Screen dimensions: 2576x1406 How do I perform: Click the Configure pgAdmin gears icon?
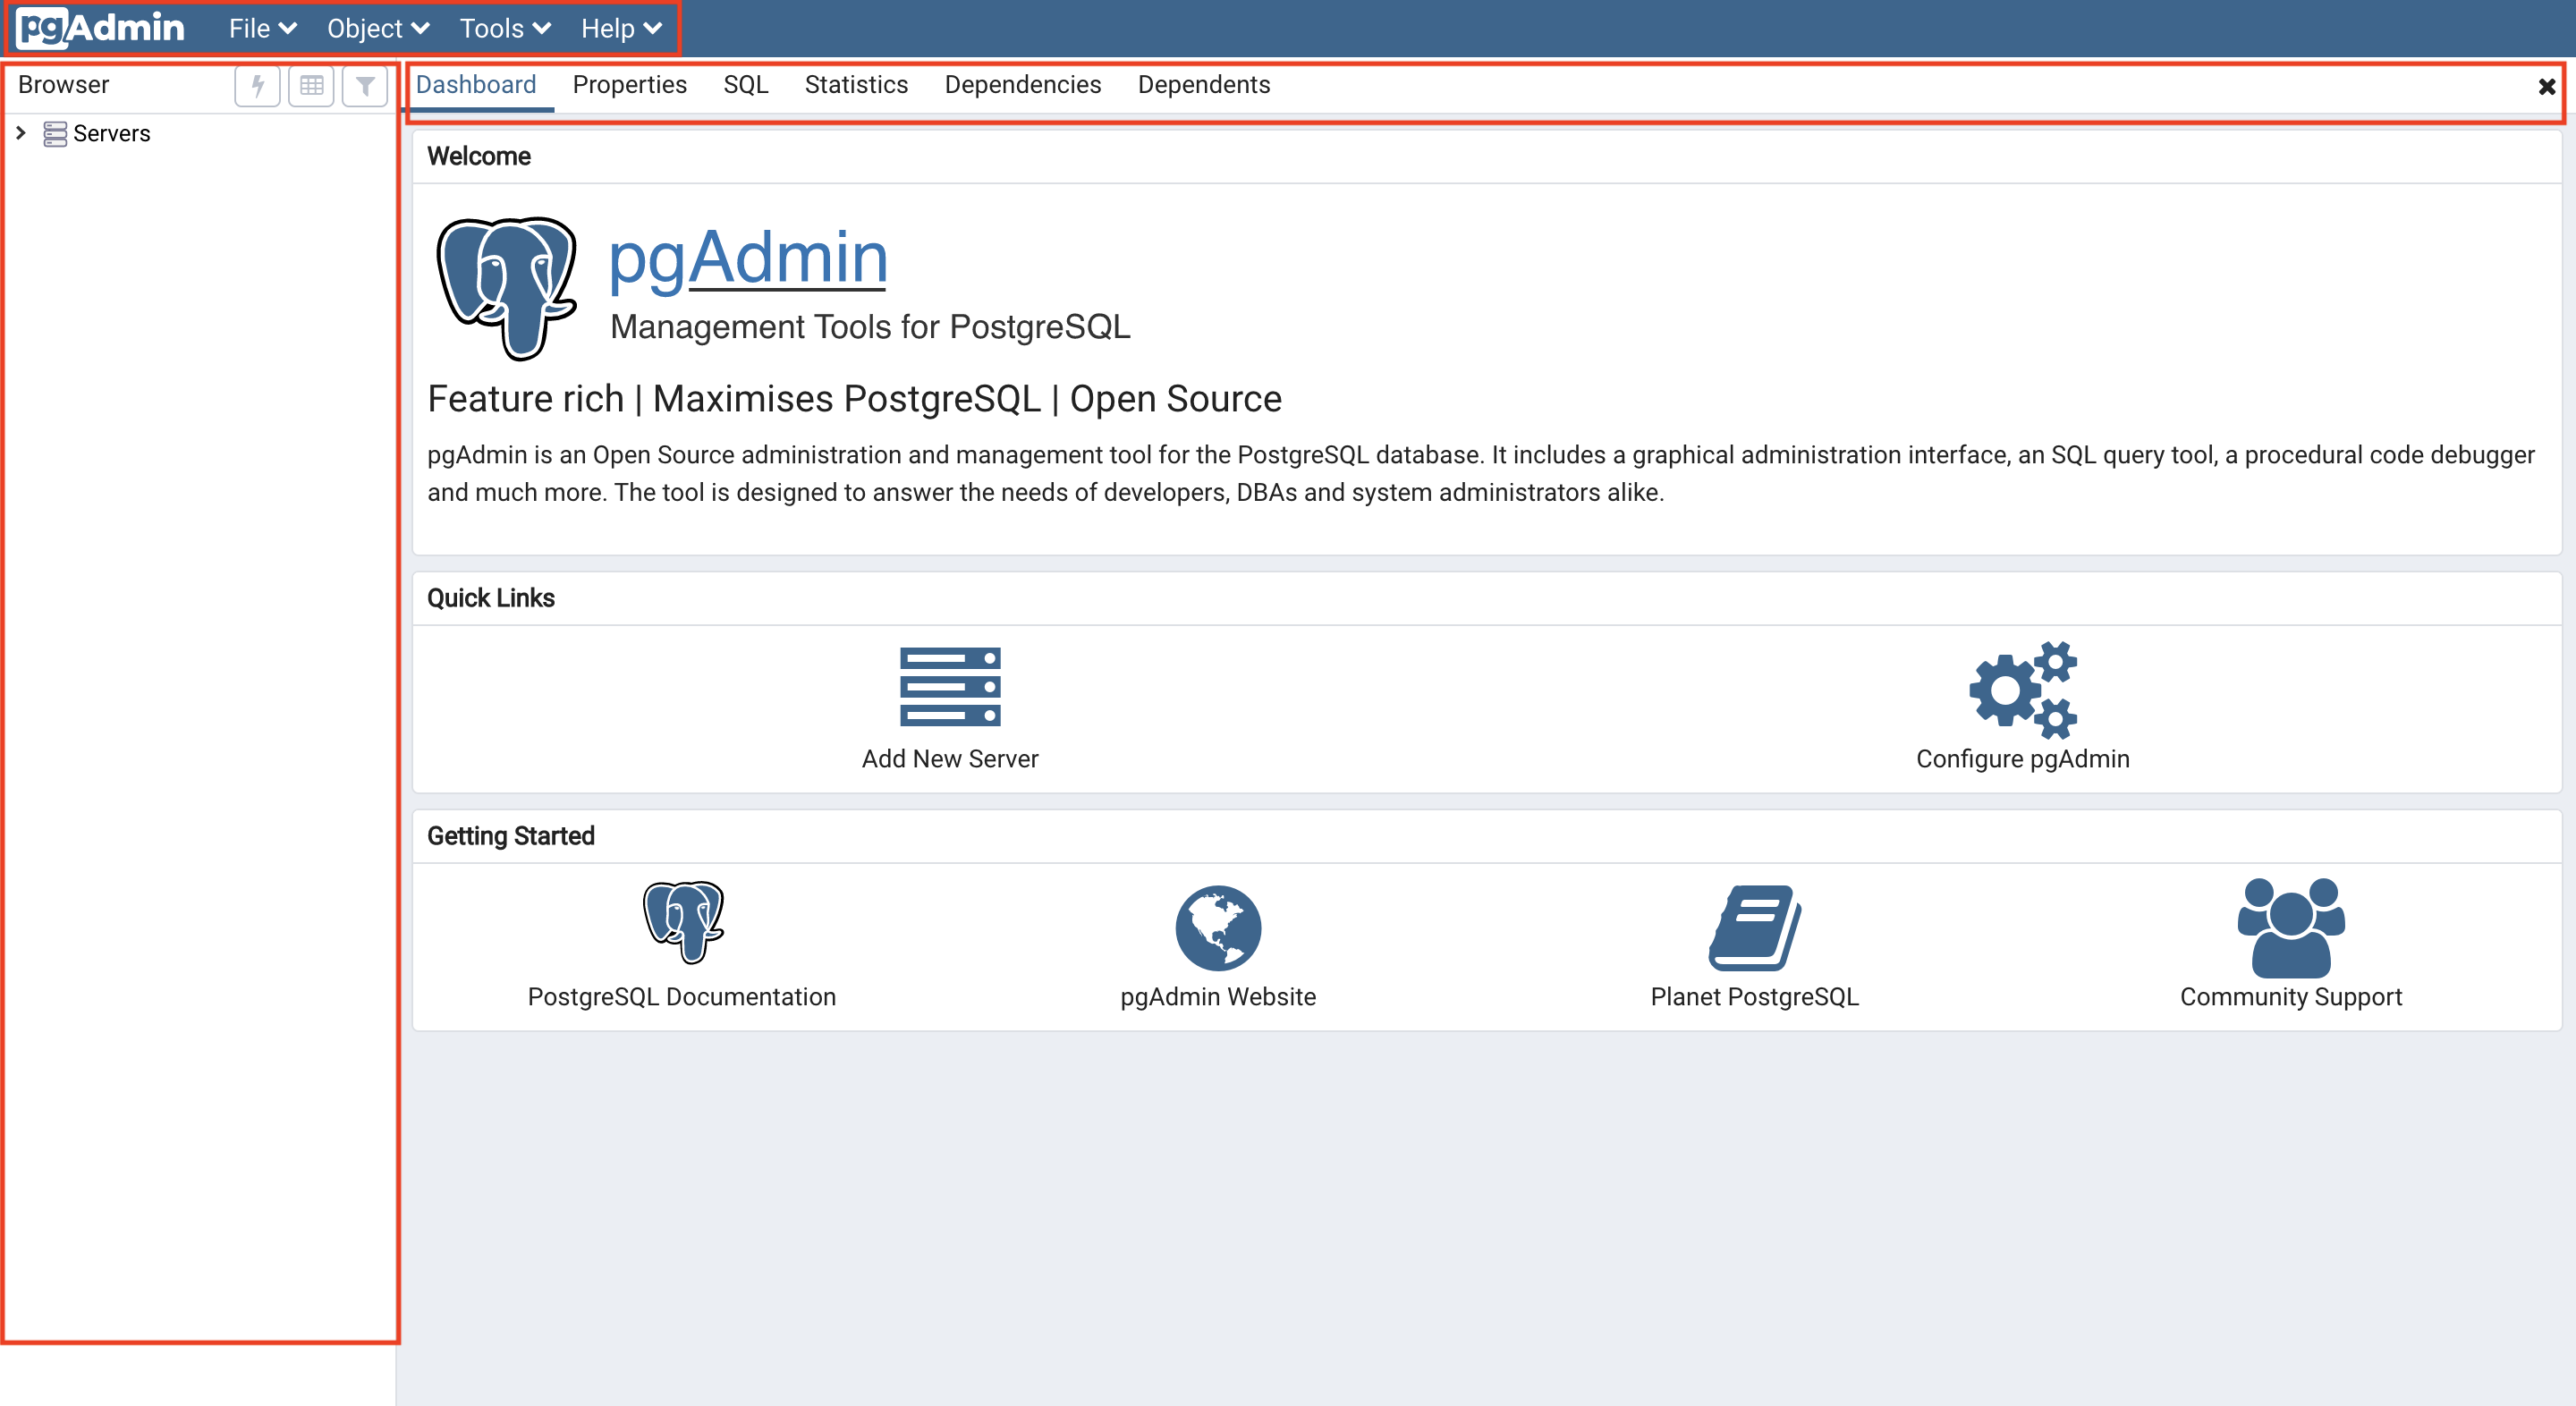coord(2023,689)
